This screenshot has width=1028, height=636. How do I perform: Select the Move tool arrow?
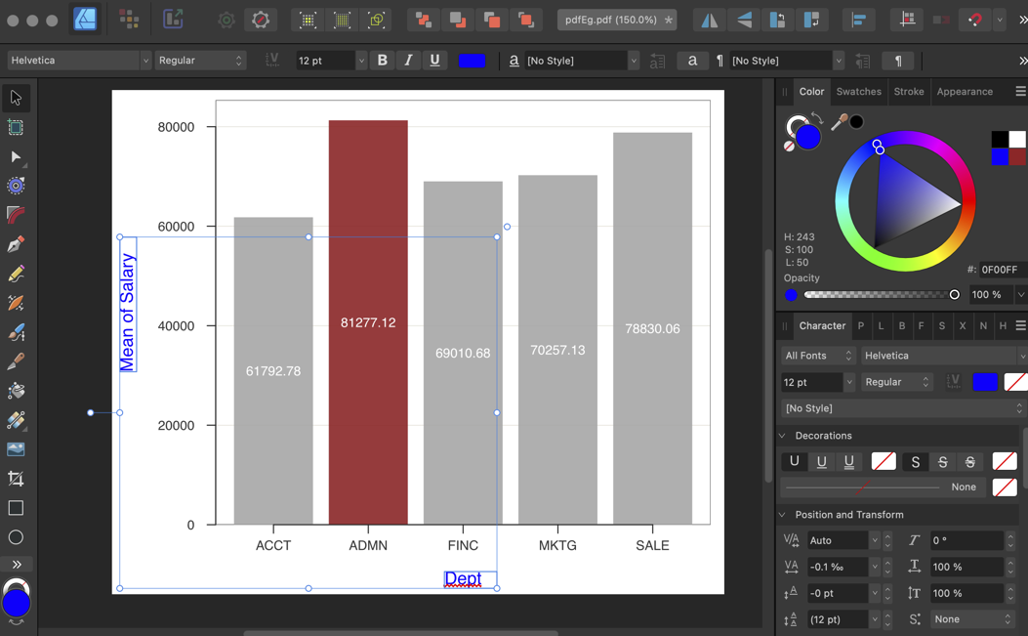tap(16, 98)
